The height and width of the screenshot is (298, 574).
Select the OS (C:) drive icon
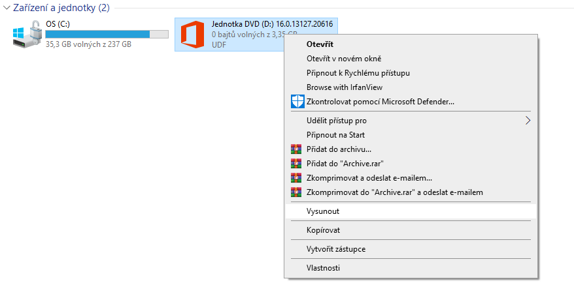[x=27, y=34]
